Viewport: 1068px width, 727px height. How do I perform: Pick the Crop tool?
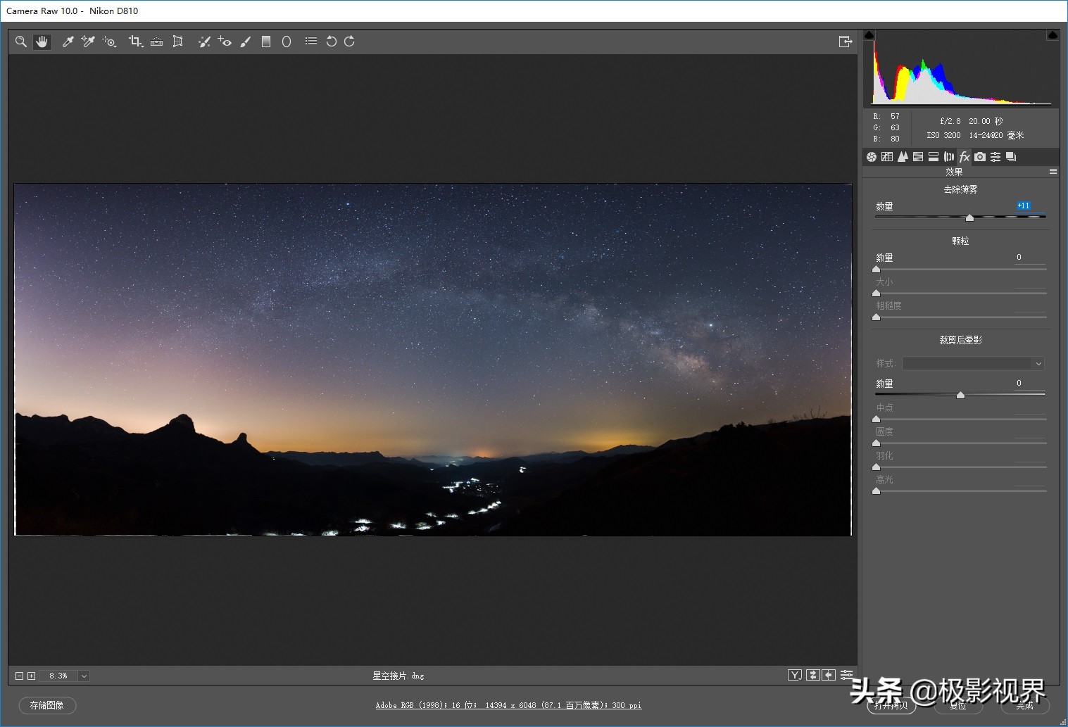pos(135,42)
